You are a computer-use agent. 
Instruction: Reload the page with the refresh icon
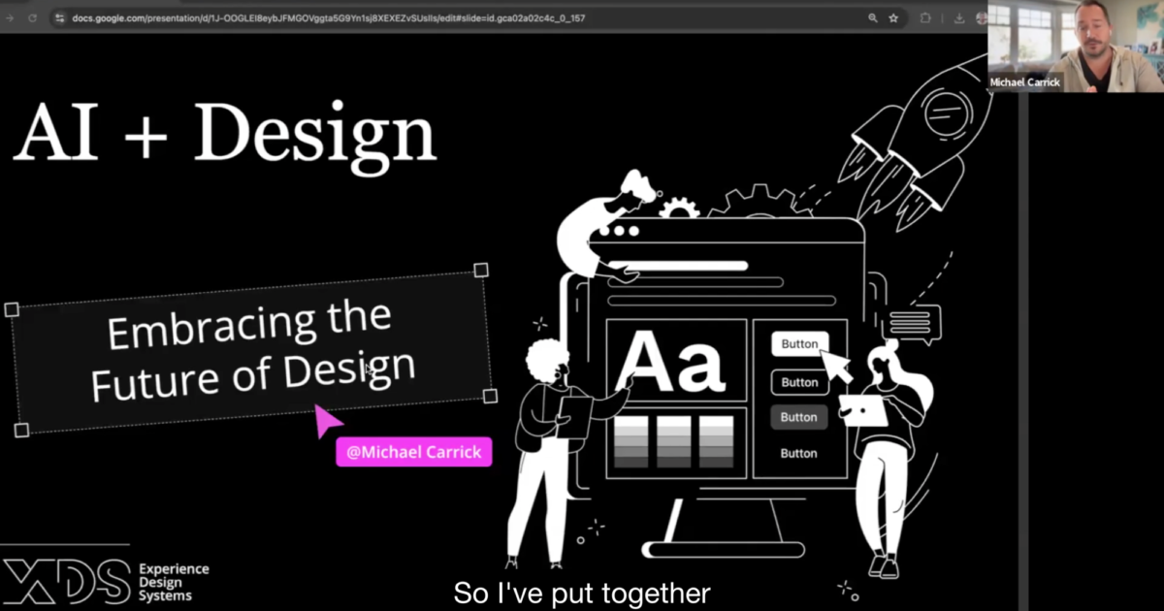point(33,17)
